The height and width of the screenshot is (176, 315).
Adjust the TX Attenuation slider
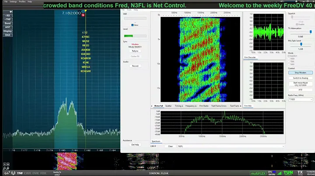tap(300, 32)
